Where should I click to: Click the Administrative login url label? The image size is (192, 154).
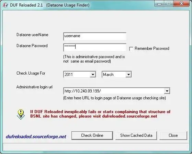point(34,87)
